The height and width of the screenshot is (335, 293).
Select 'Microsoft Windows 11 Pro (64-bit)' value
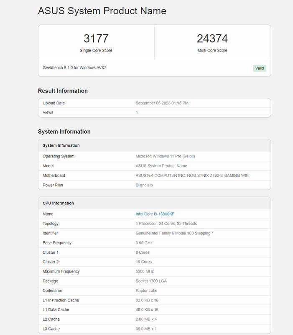pyautogui.click(x=165, y=156)
